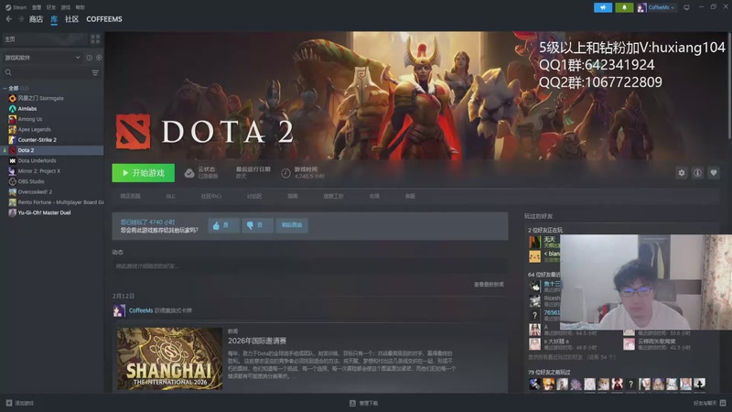This screenshot has height=412, width=732.
Task: Click the recent activity clock sort icon
Action: pyautogui.click(x=89, y=58)
